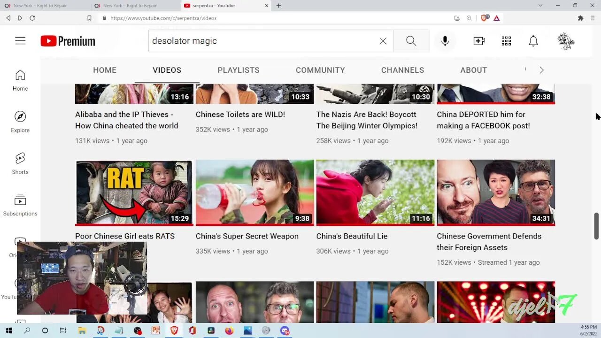Open 'China's Super Secret Weapon' title
Screen dimensions: 601x338
(247, 236)
